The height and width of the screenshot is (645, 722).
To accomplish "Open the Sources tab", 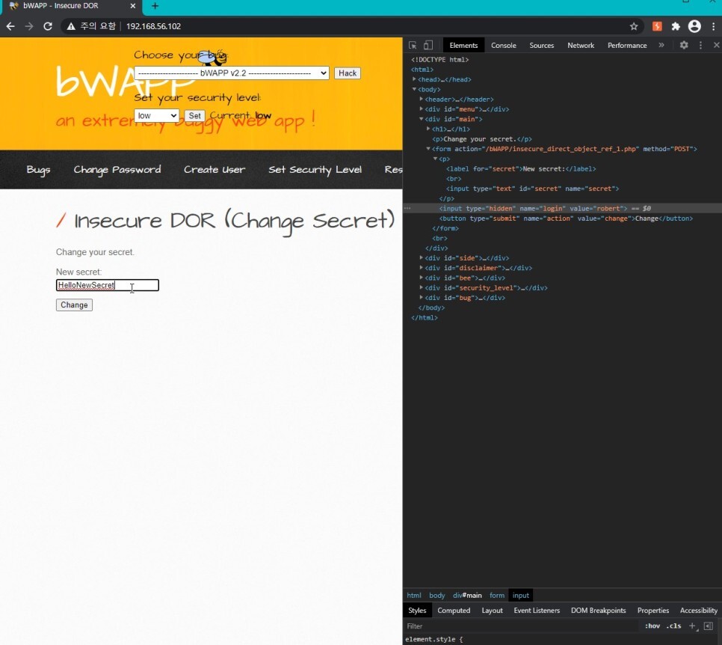I will (541, 45).
